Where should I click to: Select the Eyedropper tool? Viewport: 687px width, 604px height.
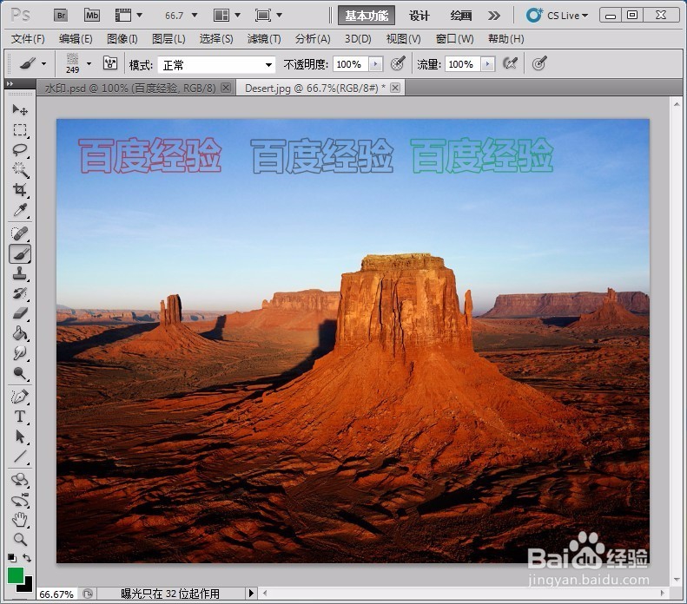tap(20, 210)
